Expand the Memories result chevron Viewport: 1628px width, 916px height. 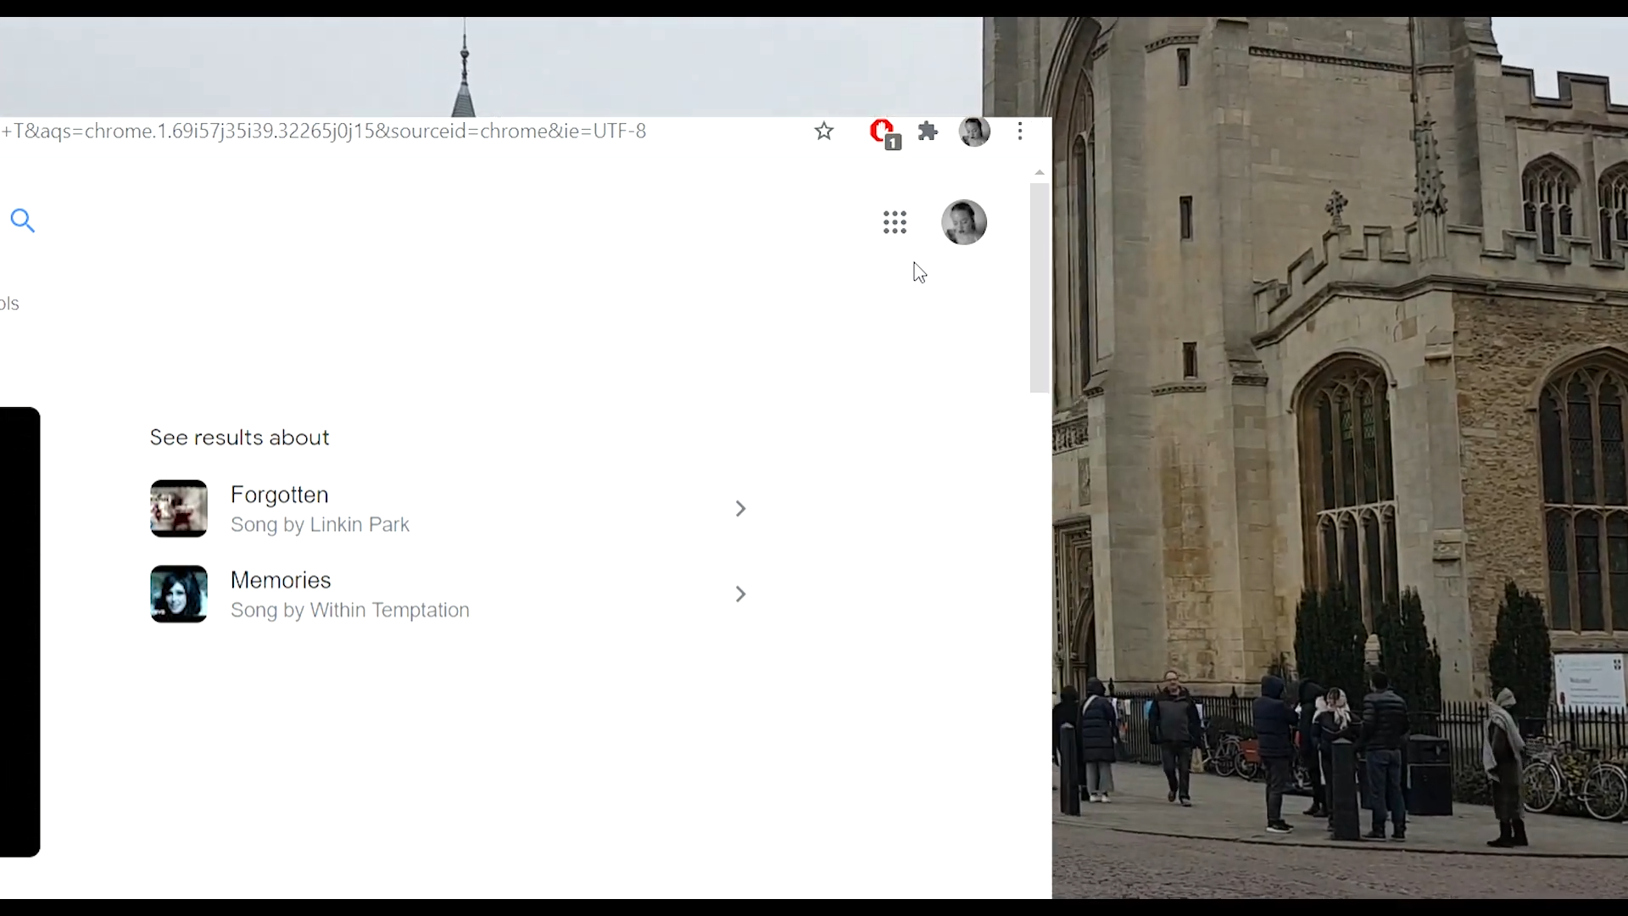[740, 595]
